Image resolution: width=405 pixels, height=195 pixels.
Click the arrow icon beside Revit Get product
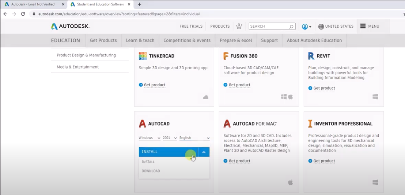(x=310, y=88)
